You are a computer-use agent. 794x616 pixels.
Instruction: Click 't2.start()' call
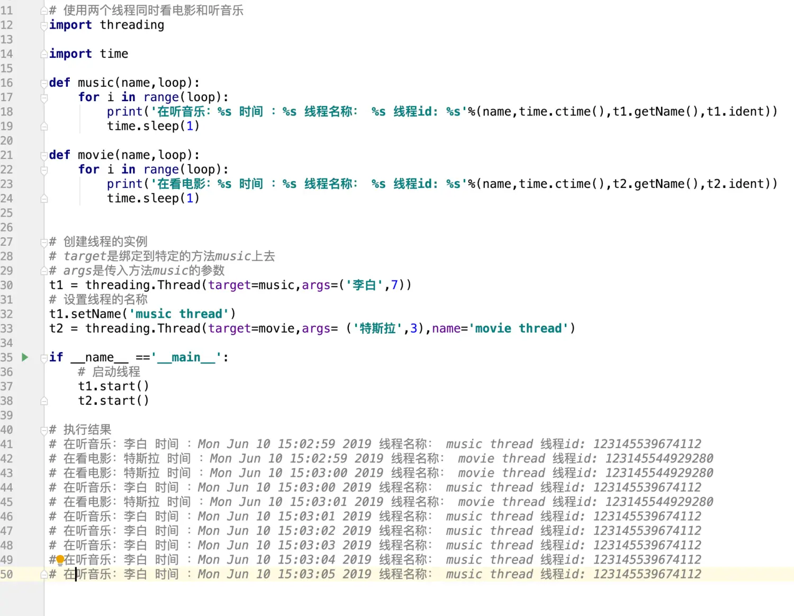coord(113,401)
